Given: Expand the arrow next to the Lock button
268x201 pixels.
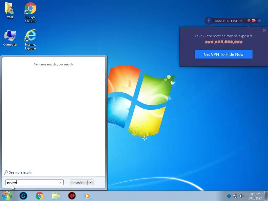Looking at the screenshot, I should [x=90, y=182].
